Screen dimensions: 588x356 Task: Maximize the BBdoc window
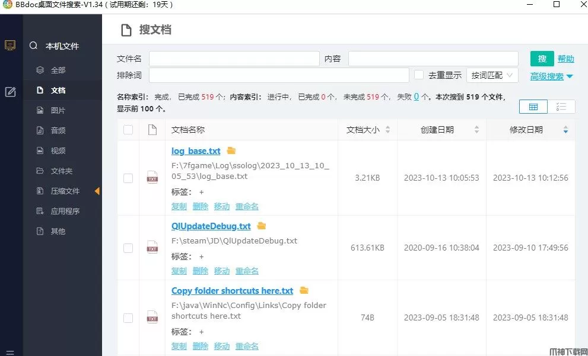(557, 5)
